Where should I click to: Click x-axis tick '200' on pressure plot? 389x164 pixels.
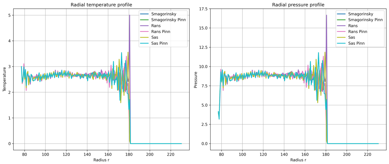347,154
